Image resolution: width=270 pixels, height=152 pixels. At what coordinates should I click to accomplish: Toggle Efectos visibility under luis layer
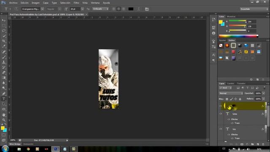click(229, 134)
